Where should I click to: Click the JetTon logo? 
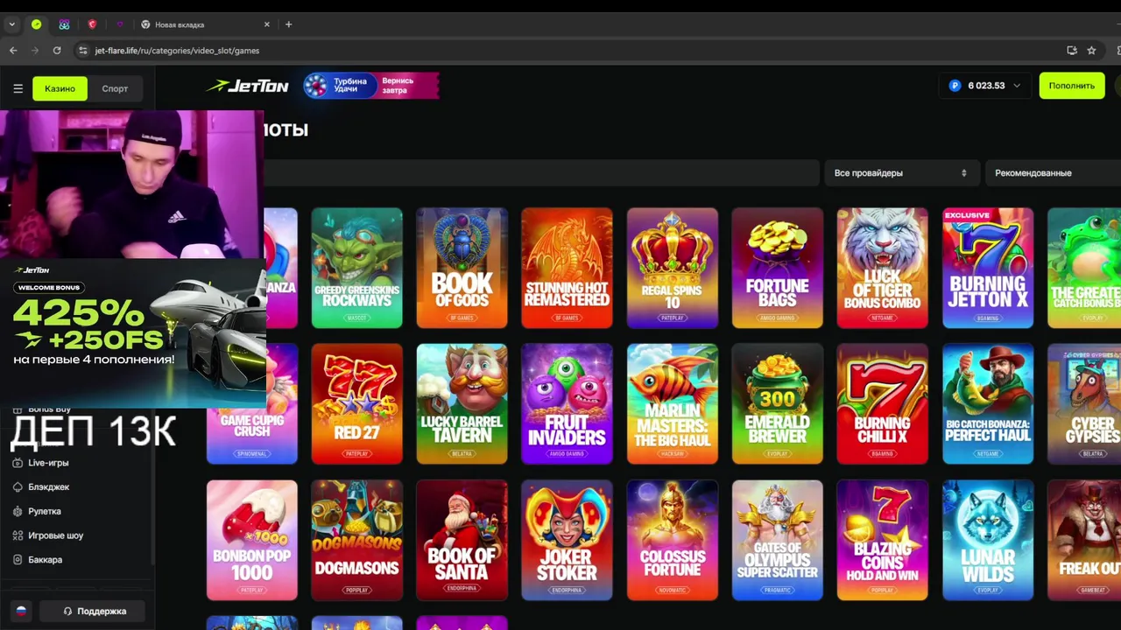[x=247, y=86]
